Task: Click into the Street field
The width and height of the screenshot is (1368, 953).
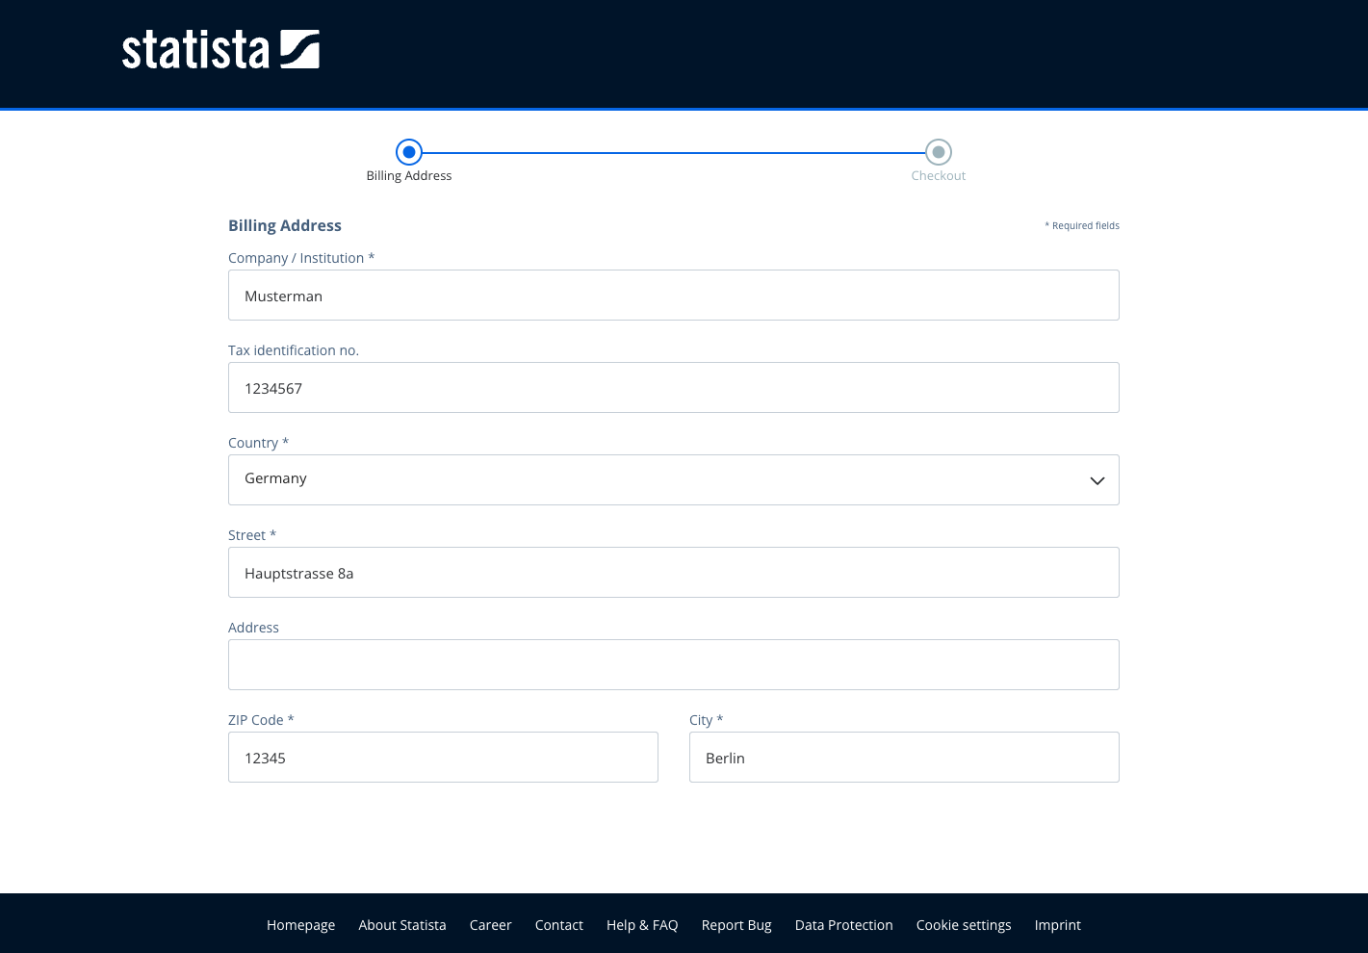Action: (673, 573)
